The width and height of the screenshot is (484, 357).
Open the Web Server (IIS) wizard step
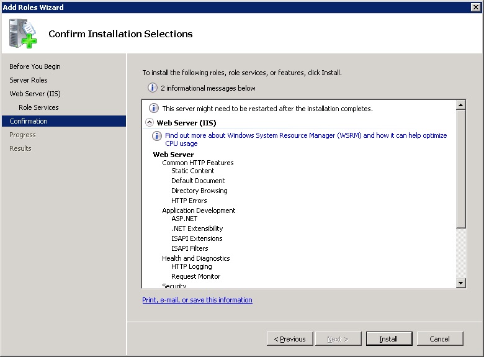tap(35, 94)
